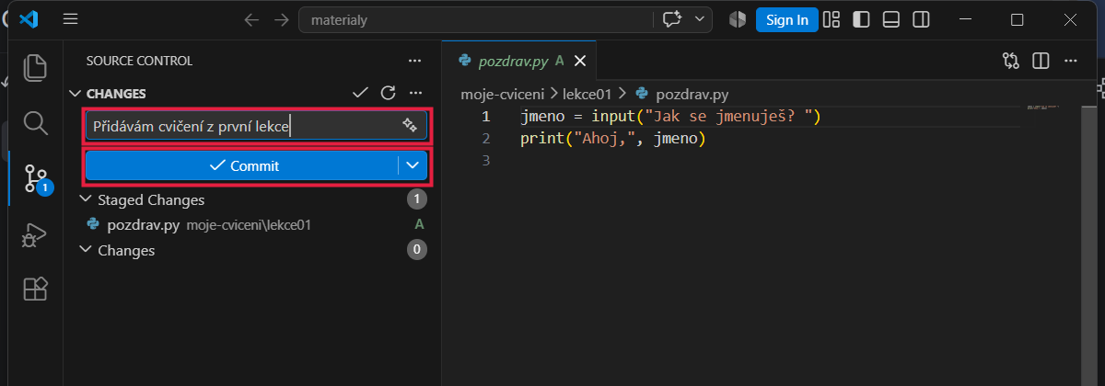Open CHANGES section more actions menu
Image resolution: width=1105 pixels, height=386 pixels.
[x=415, y=93]
